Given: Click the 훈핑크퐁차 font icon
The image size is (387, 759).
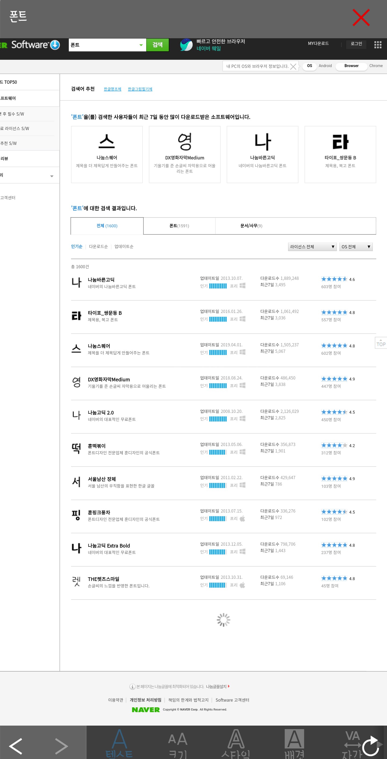Looking at the screenshot, I should click(76, 515).
